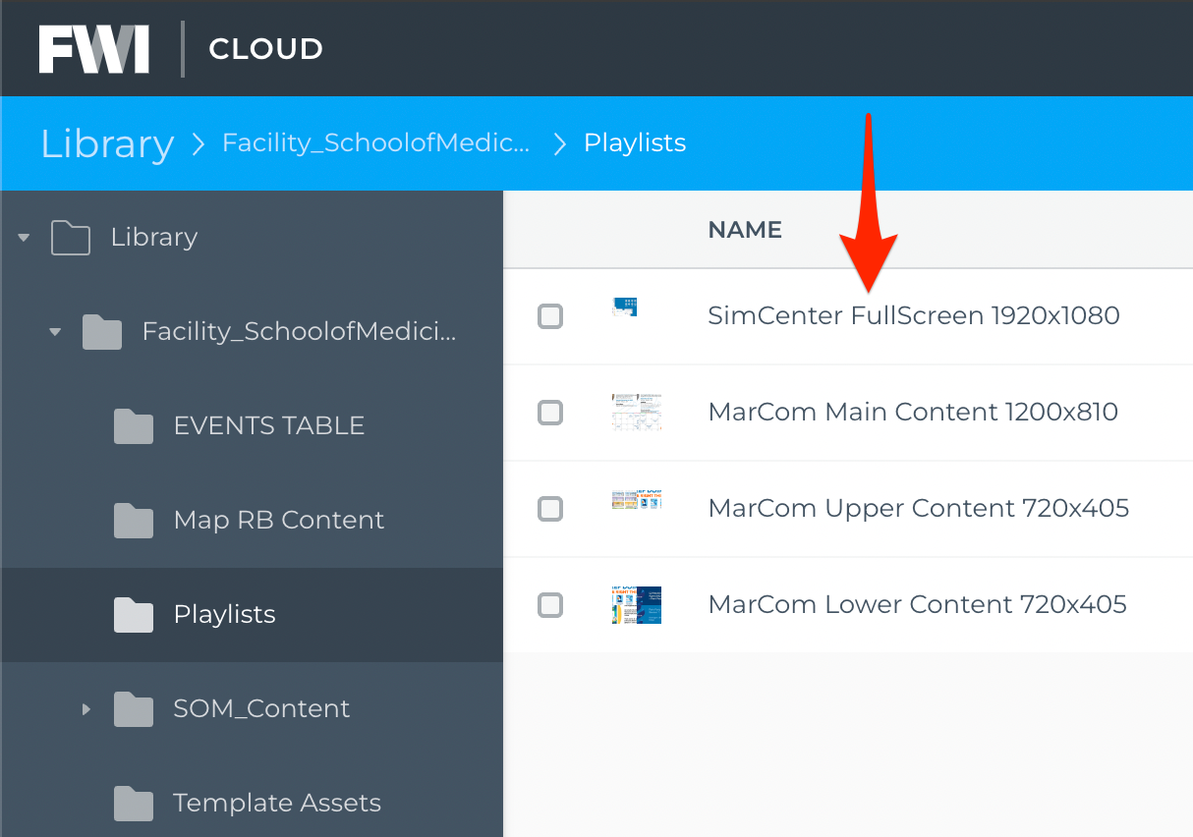Viewport: 1193px width, 837px height.
Task: Click the EVENTS TABLE folder icon
Action: tap(134, 426)
